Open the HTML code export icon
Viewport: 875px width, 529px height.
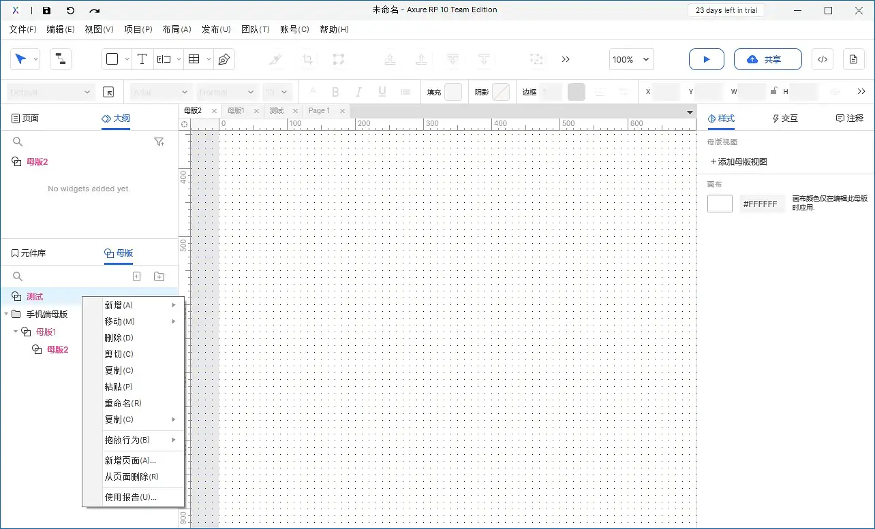coord(822,59)
